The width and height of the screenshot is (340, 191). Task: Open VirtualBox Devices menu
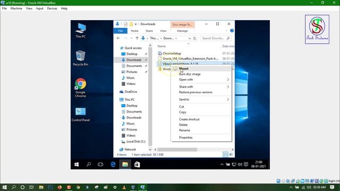[52, 8]
